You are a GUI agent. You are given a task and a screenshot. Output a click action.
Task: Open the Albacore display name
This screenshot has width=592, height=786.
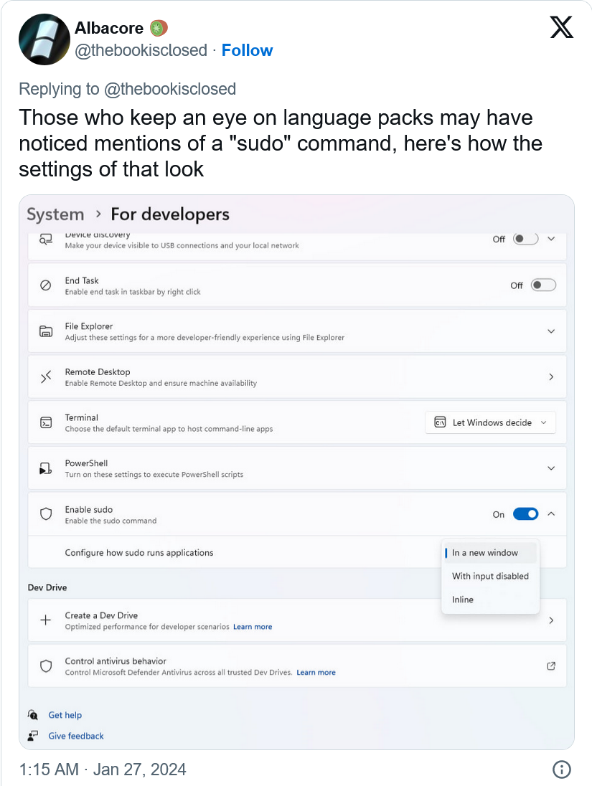109,28
